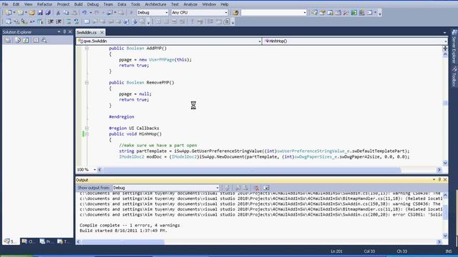
Task: Open the Find combo box dropdown
Action: pos(305,13)
